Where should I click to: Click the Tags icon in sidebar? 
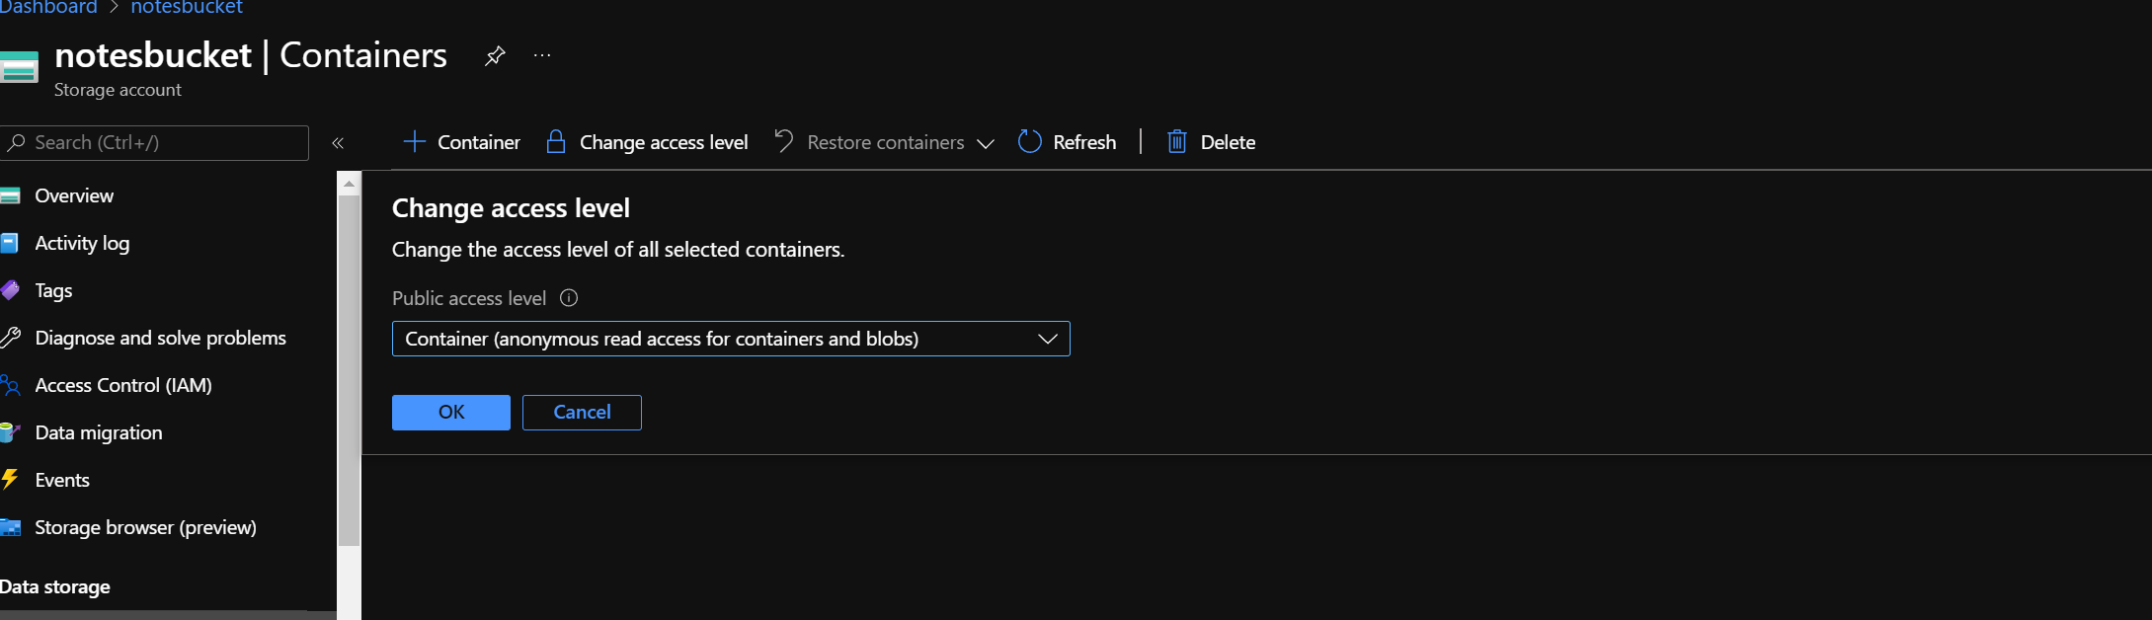click(10, 290)
